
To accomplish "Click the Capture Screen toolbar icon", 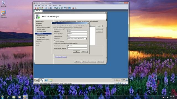I will coord(73,8).
